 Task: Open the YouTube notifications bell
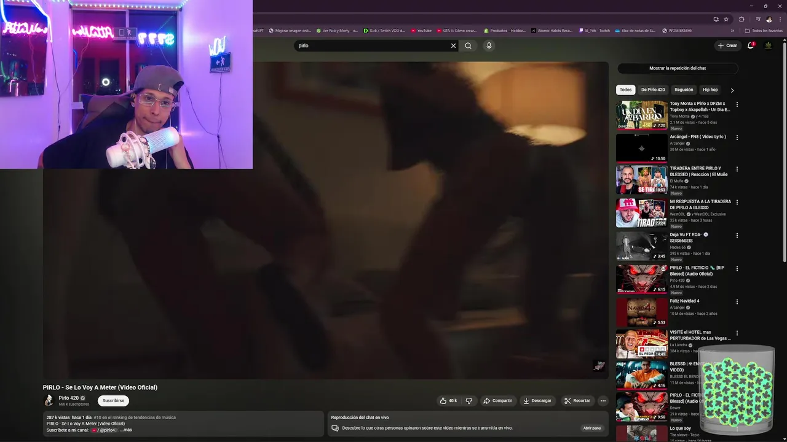[x=750, y=45]
